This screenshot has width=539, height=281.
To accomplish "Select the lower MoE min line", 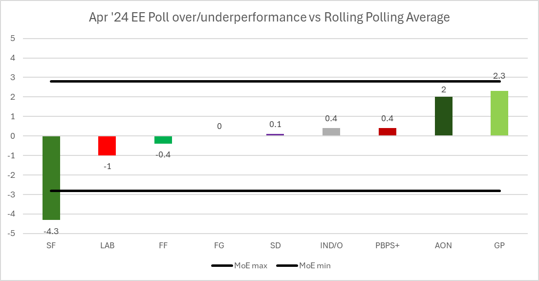I will pos(220,191).
